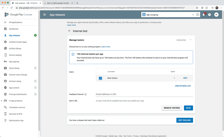224x137 pixels.
Task: Open Store listing icon
Action: click(5, 68)
